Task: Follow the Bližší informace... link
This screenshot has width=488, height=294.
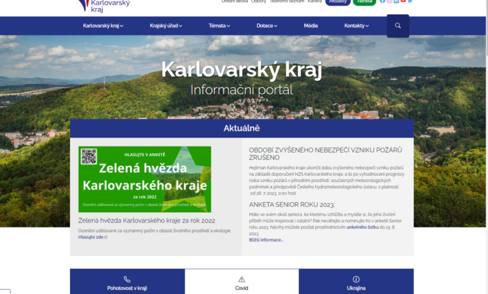Action: pos(266,240)
